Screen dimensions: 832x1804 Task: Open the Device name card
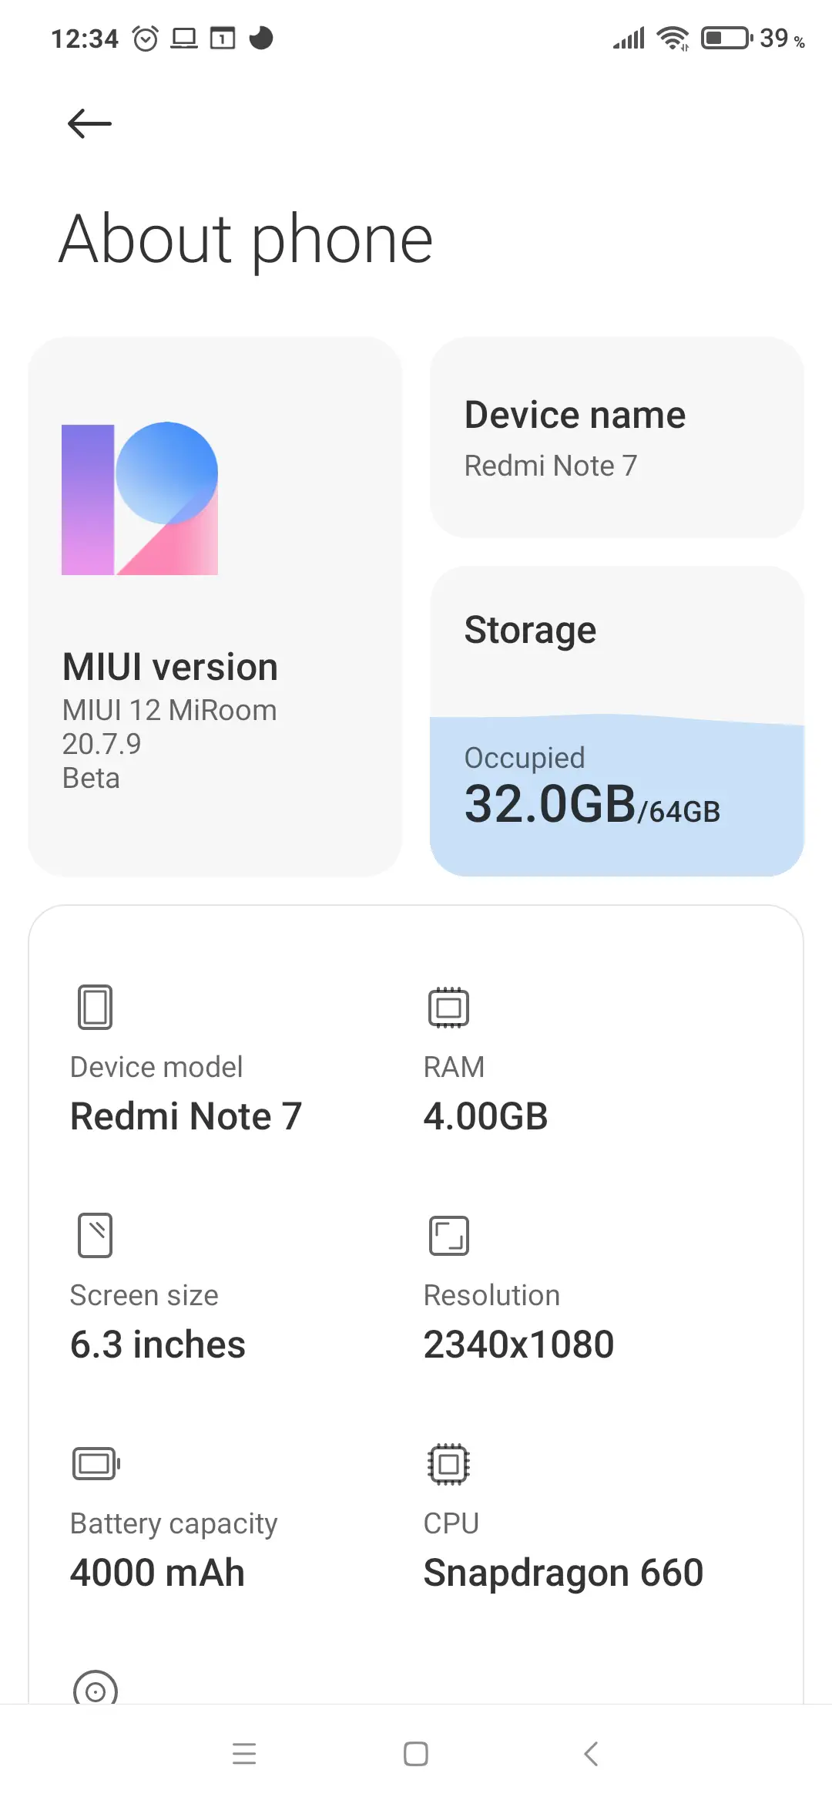click(x=616, y=437)
